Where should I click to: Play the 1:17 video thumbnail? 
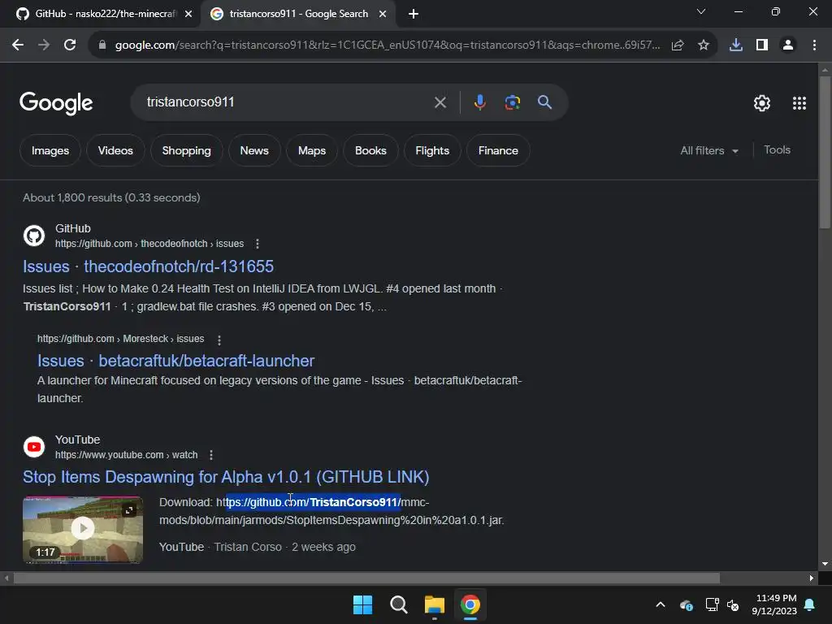click(x=83, y=529)
